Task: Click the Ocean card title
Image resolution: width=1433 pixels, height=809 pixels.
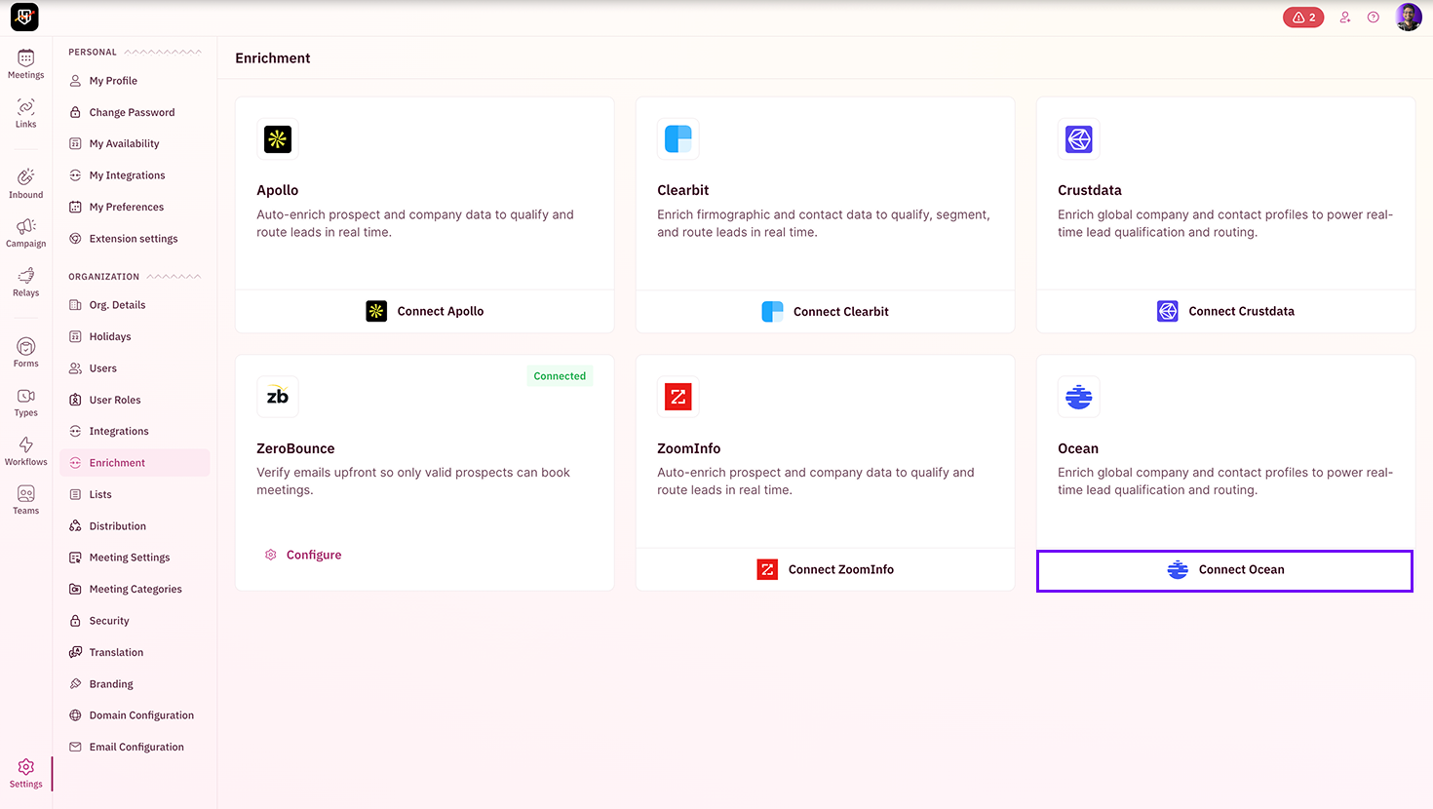Action: [1078, 448]
